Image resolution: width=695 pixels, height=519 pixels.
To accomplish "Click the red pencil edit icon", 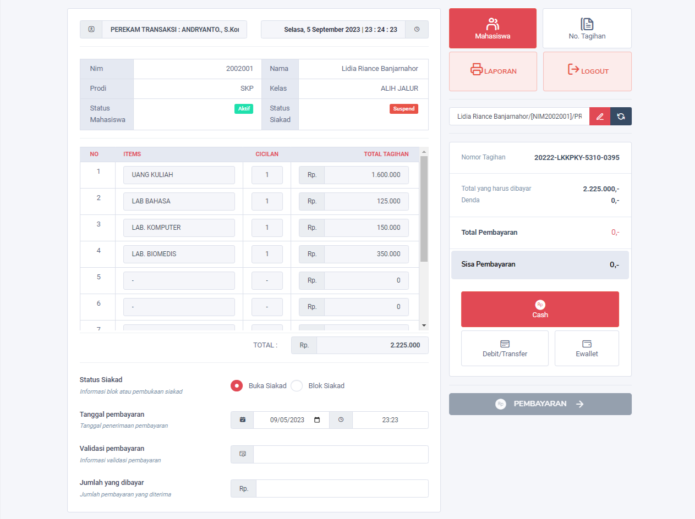I will click(x=600, y=117).
